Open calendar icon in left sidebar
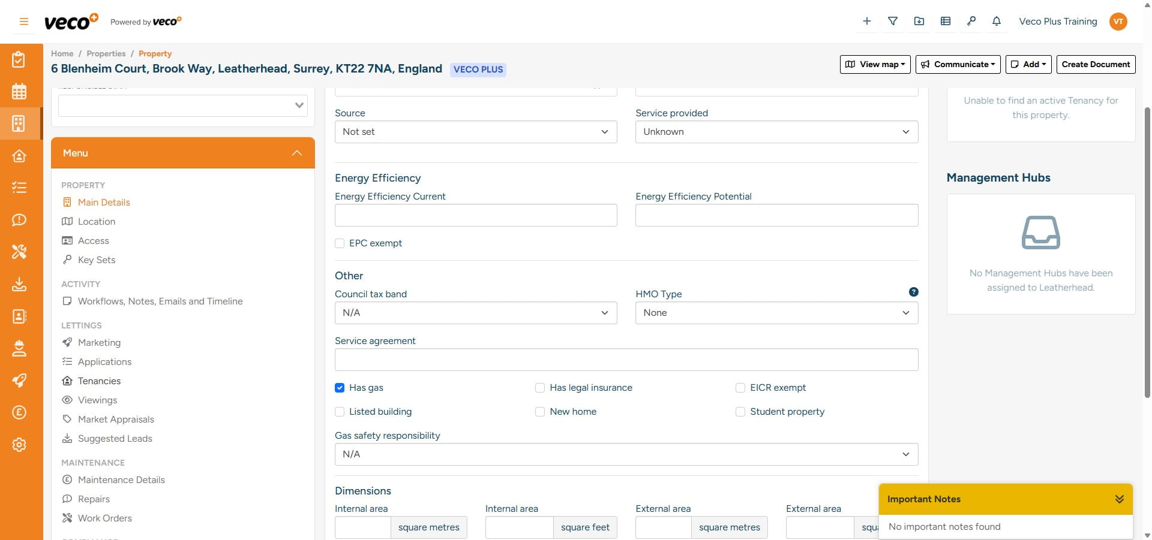The image size is (1152, 540). [19, 92]
